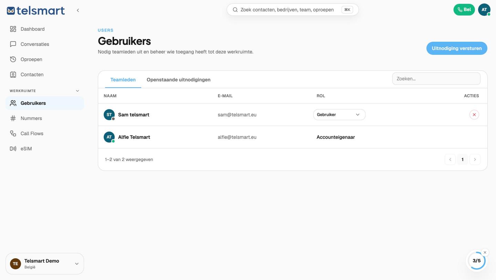Click the Oproepen history clock icon
The image size is (496, 280).
(13, 59)
